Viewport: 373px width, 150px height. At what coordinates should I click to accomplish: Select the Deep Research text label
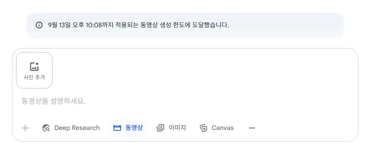77,128
